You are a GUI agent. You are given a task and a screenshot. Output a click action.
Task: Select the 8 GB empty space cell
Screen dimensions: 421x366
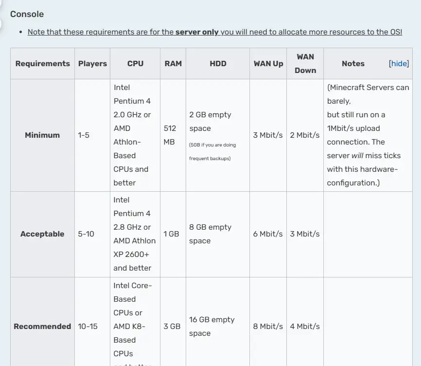(x=218, y=234)
